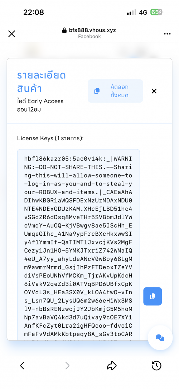Tap the "Facebook" label under the address

click(x=89, y=37)
